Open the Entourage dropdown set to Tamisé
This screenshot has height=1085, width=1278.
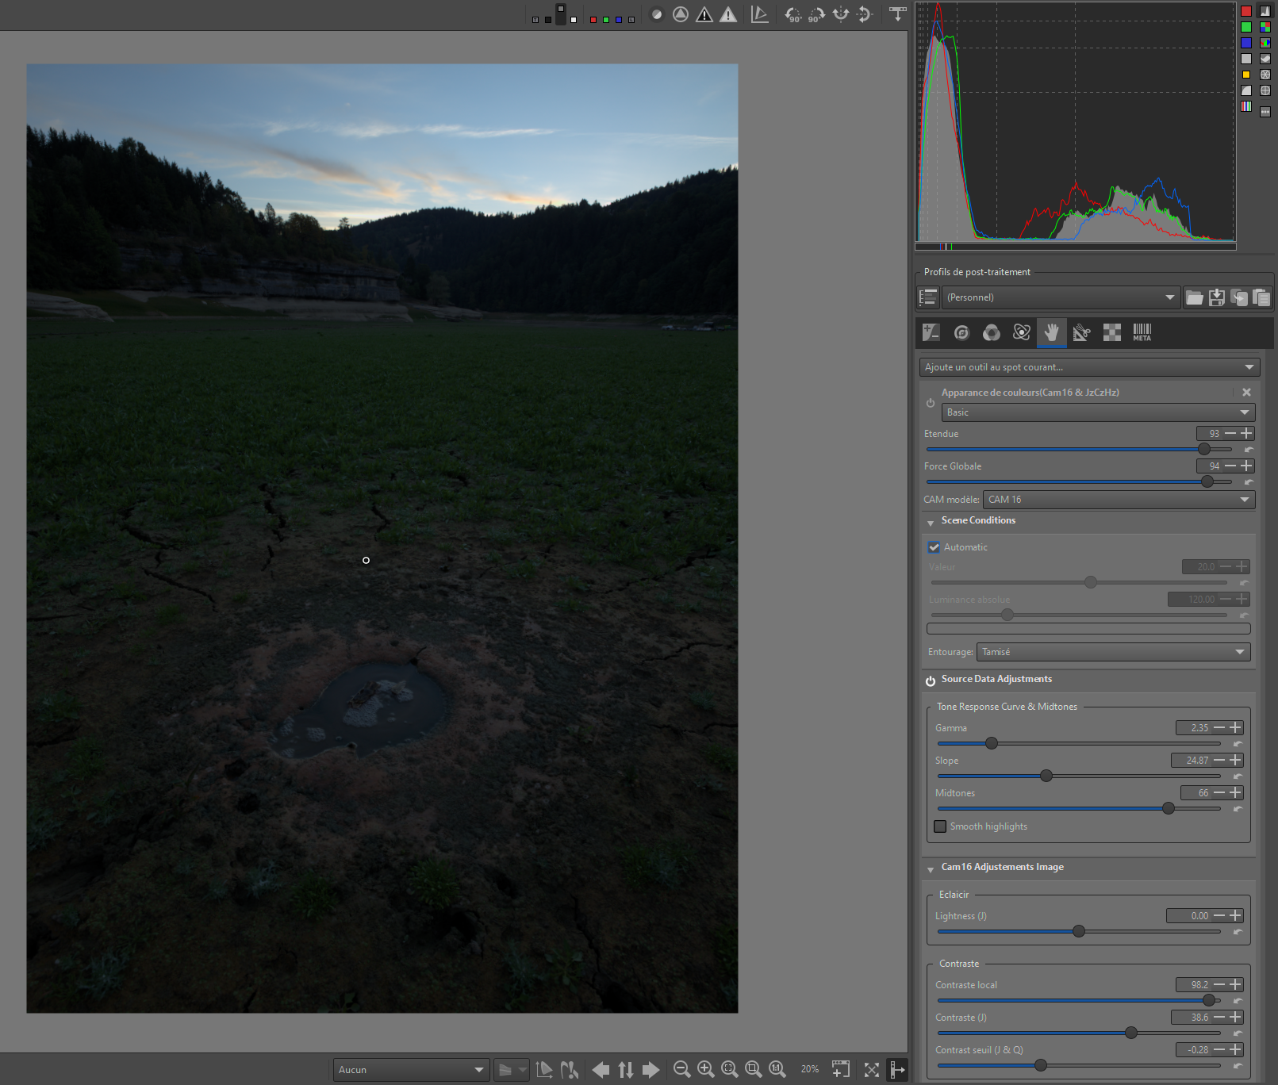click(x=1113, y=652)
